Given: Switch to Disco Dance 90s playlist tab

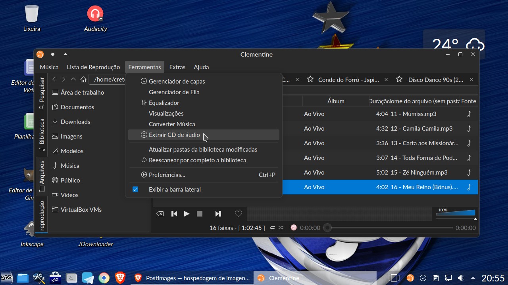Looking at the screenshot, I should click(435, 80).
